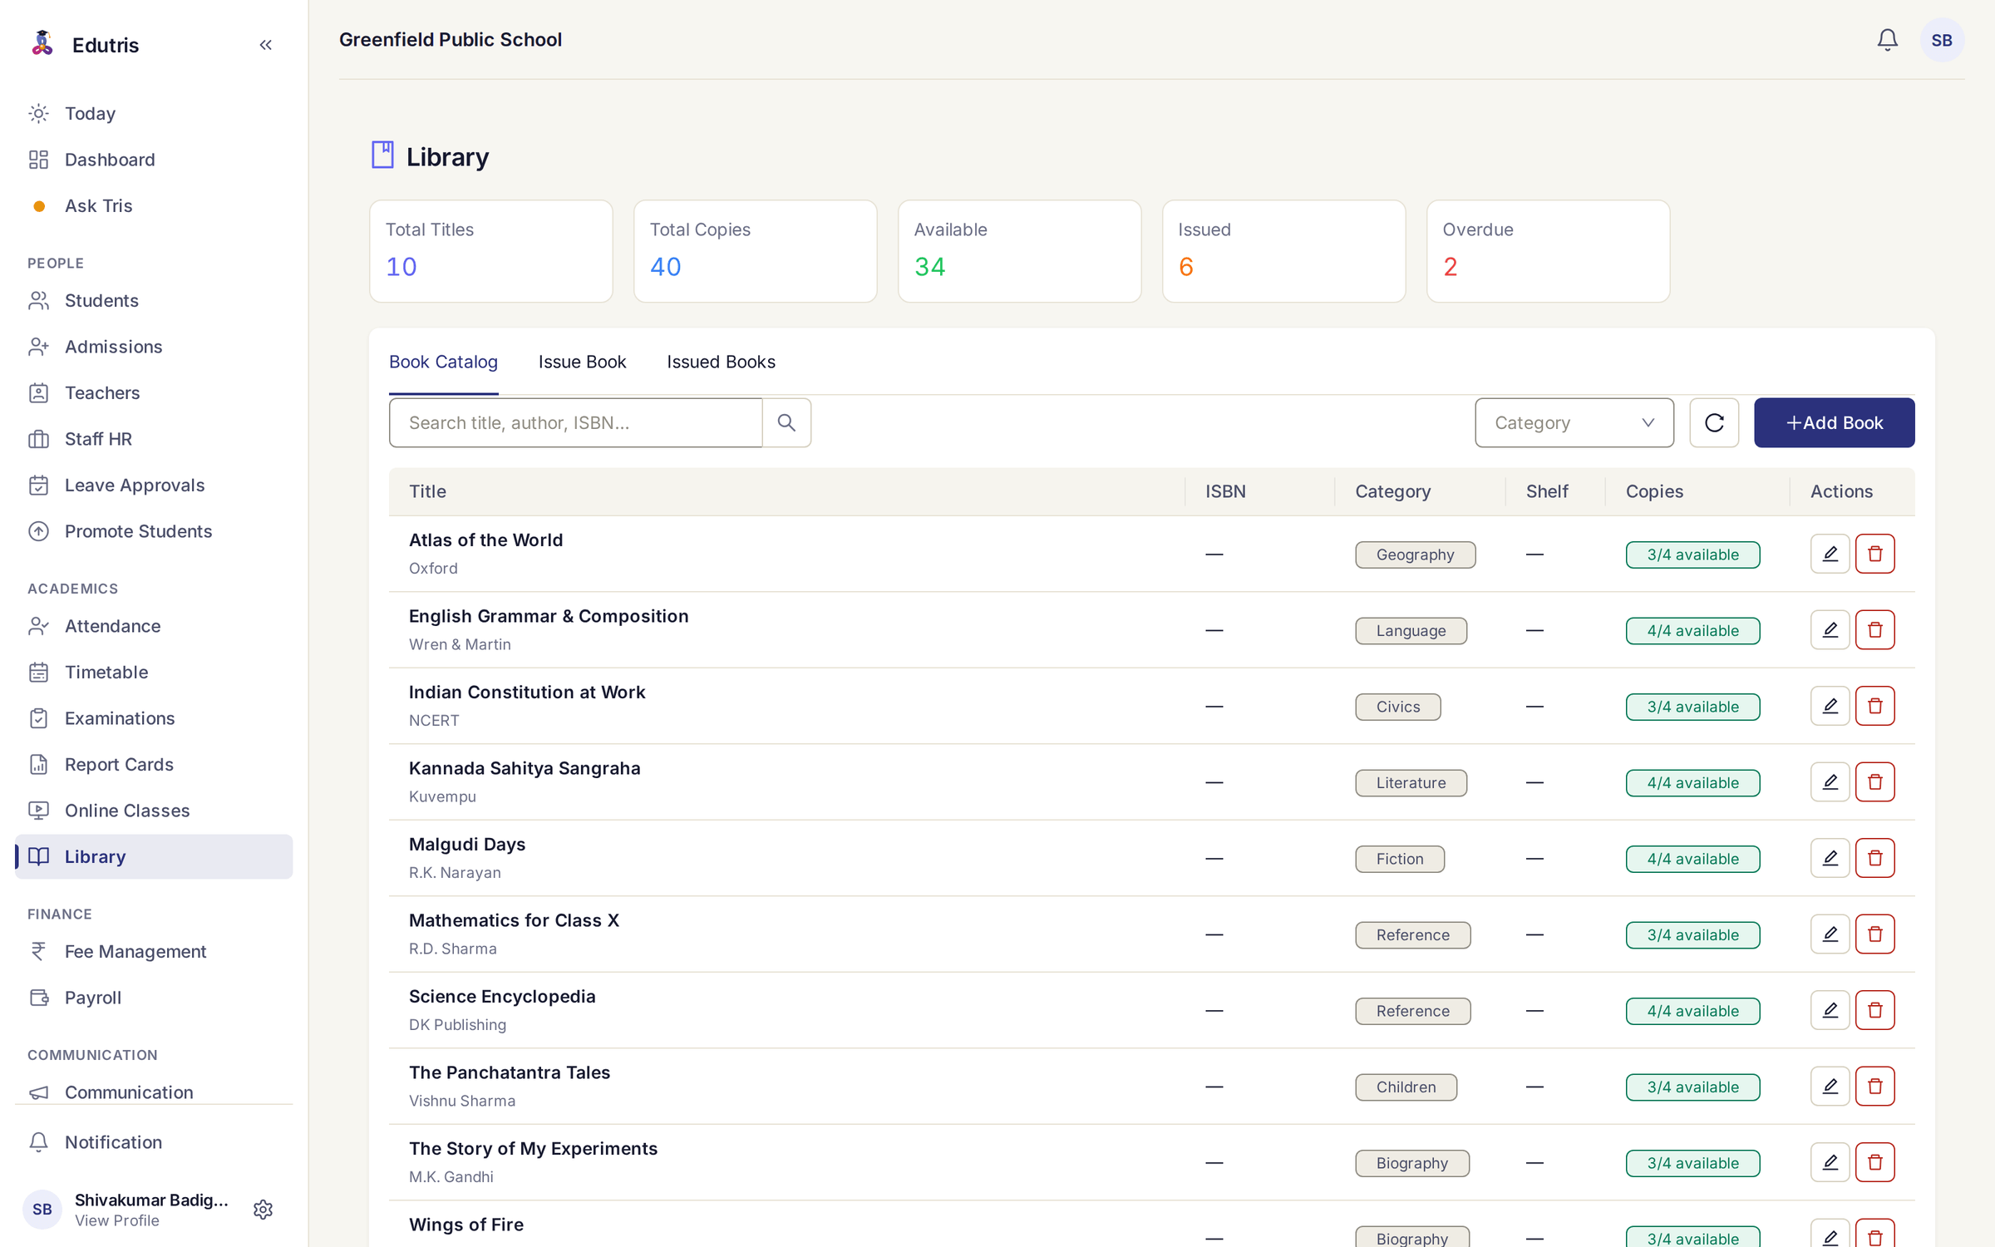Edit Malgudi Days entry
This screenshot has height=1247, width=1995.
tap(1830, 858)
